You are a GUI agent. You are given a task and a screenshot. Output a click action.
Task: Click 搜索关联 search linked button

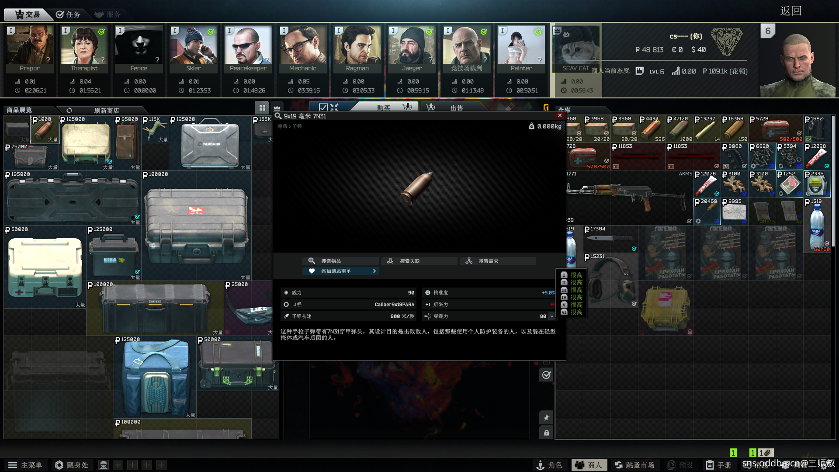click(419, 261)
